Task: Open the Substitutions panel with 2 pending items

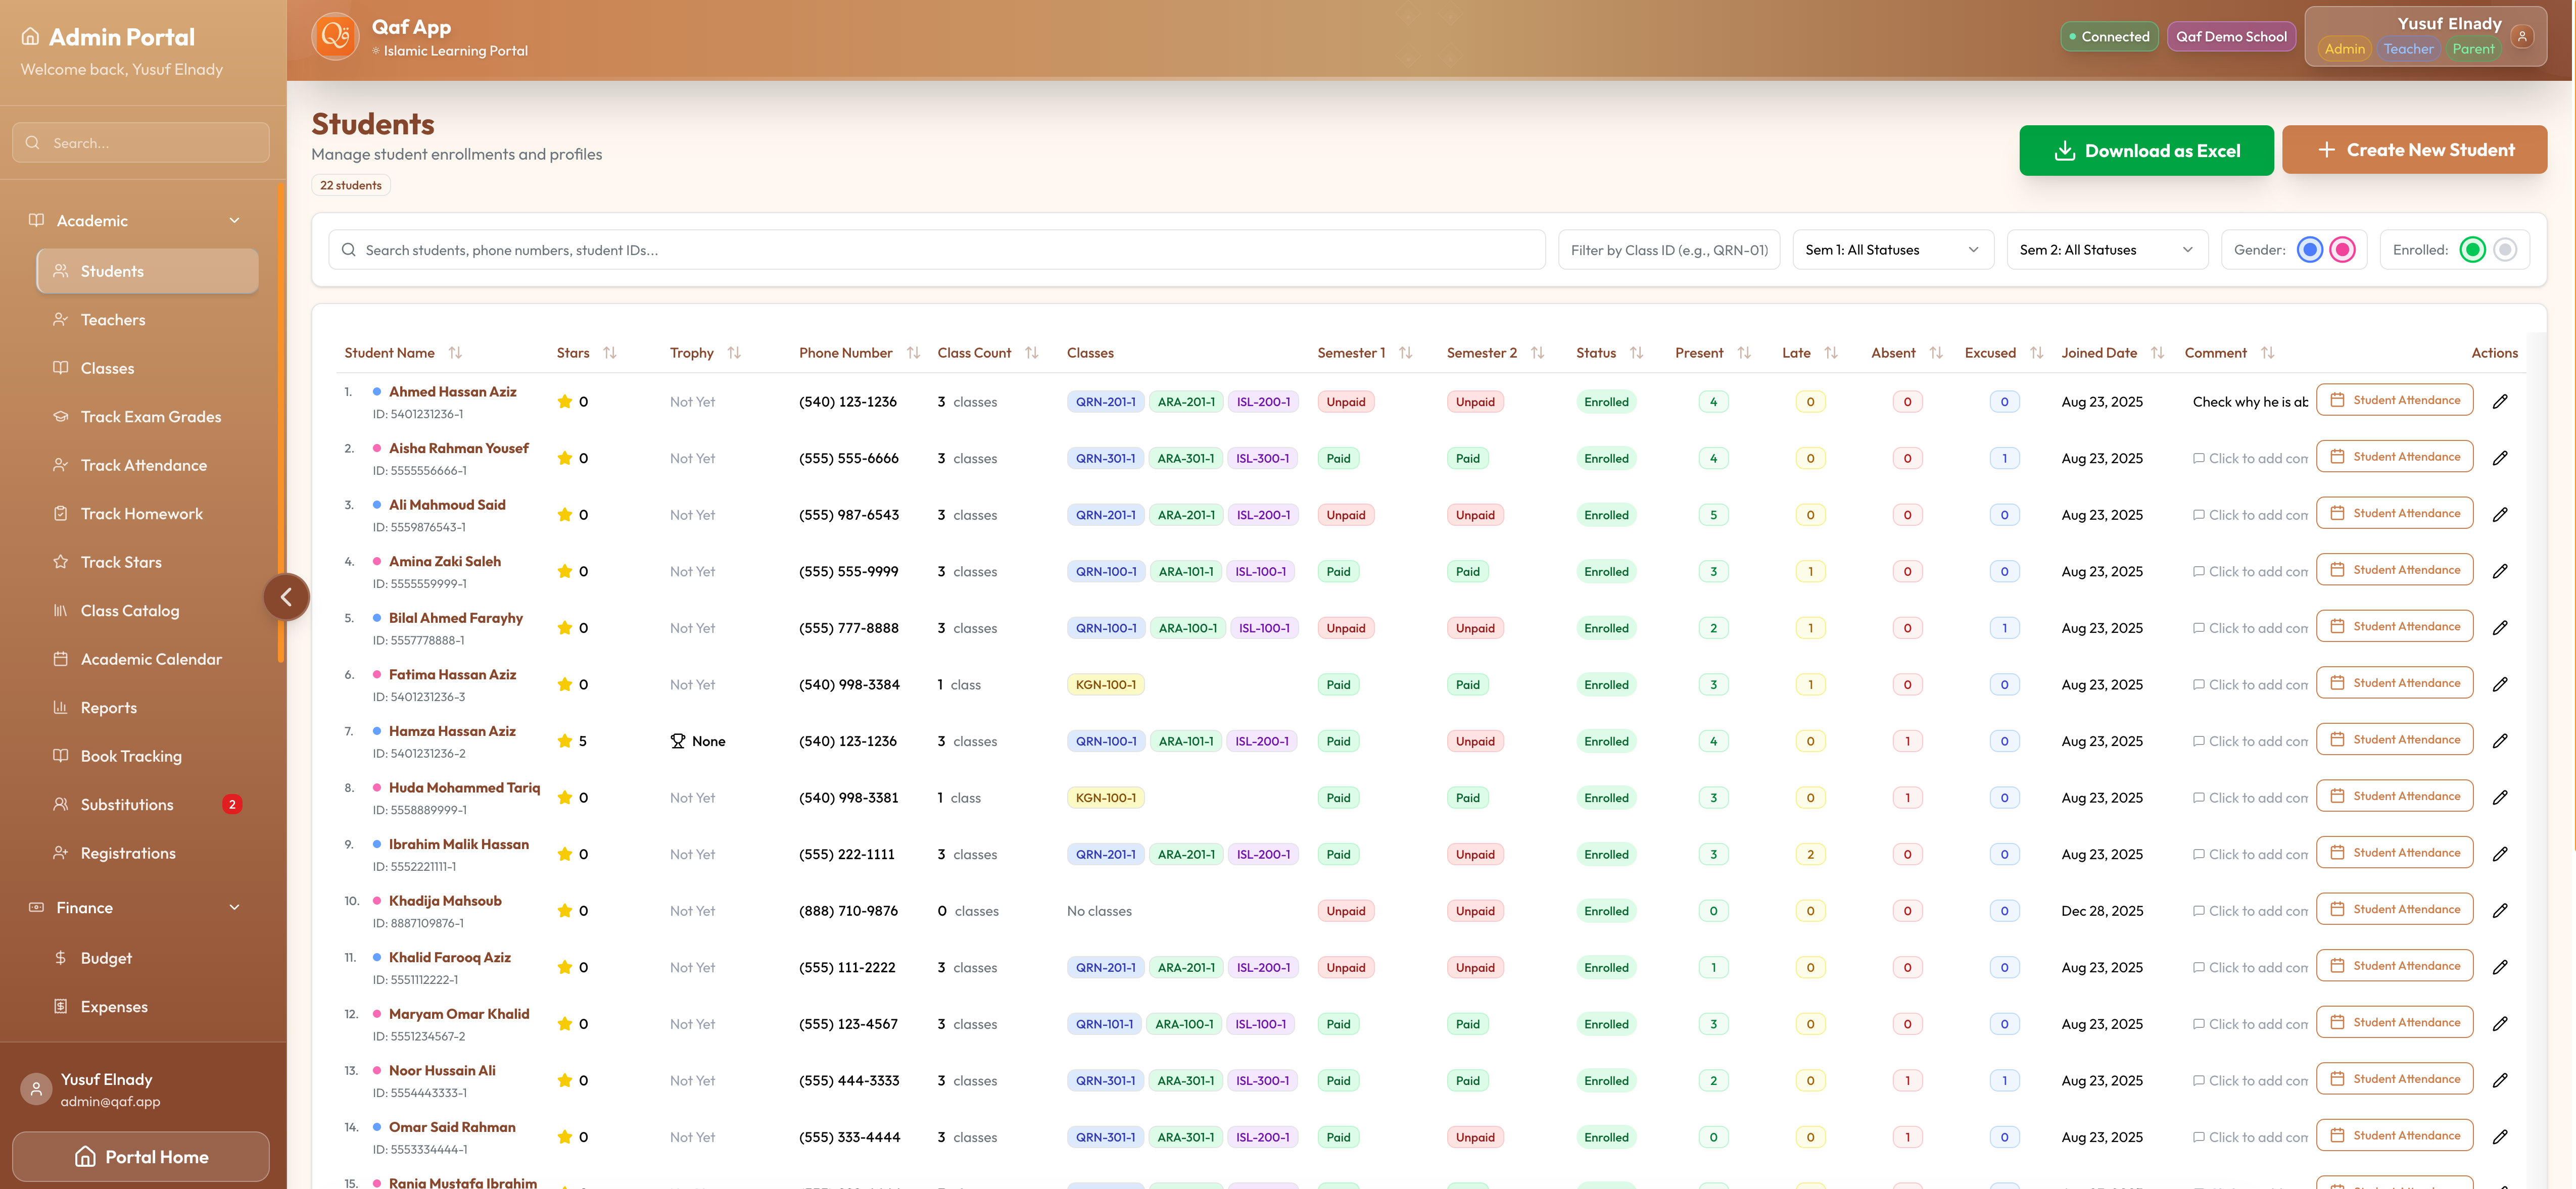Action: click(x=127, y=804)
